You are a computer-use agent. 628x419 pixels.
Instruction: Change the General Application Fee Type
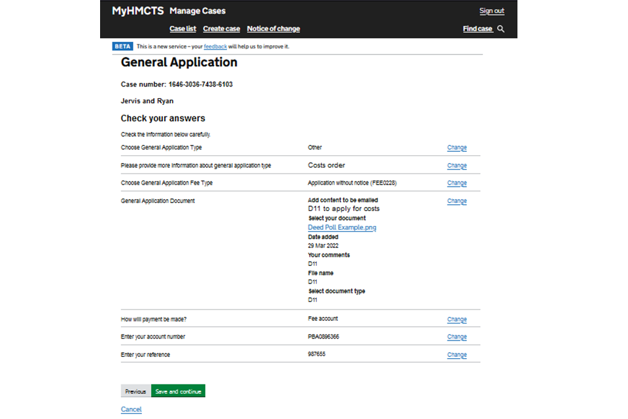click(x=457, y=183)
